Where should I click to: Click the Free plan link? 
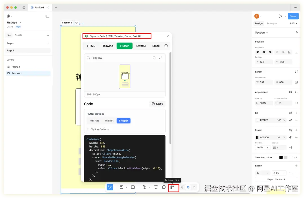18,27
